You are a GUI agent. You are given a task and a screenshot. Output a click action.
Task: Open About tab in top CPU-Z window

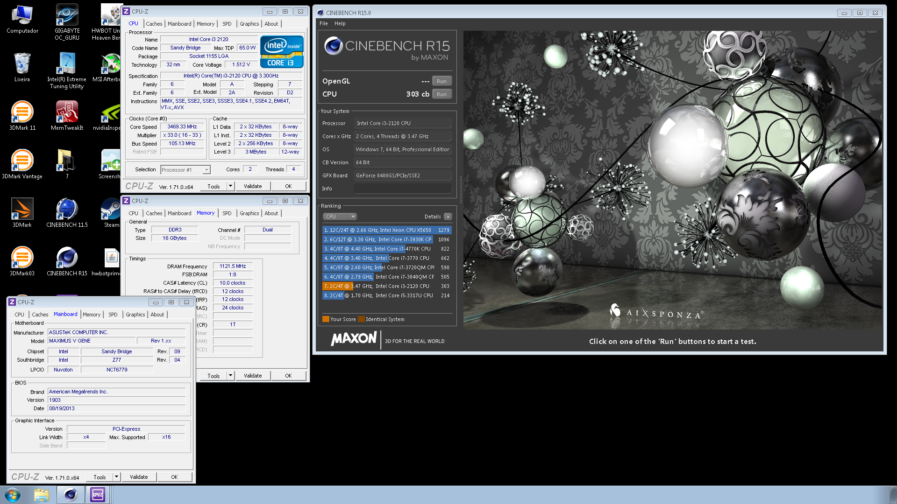click(271, 24)
